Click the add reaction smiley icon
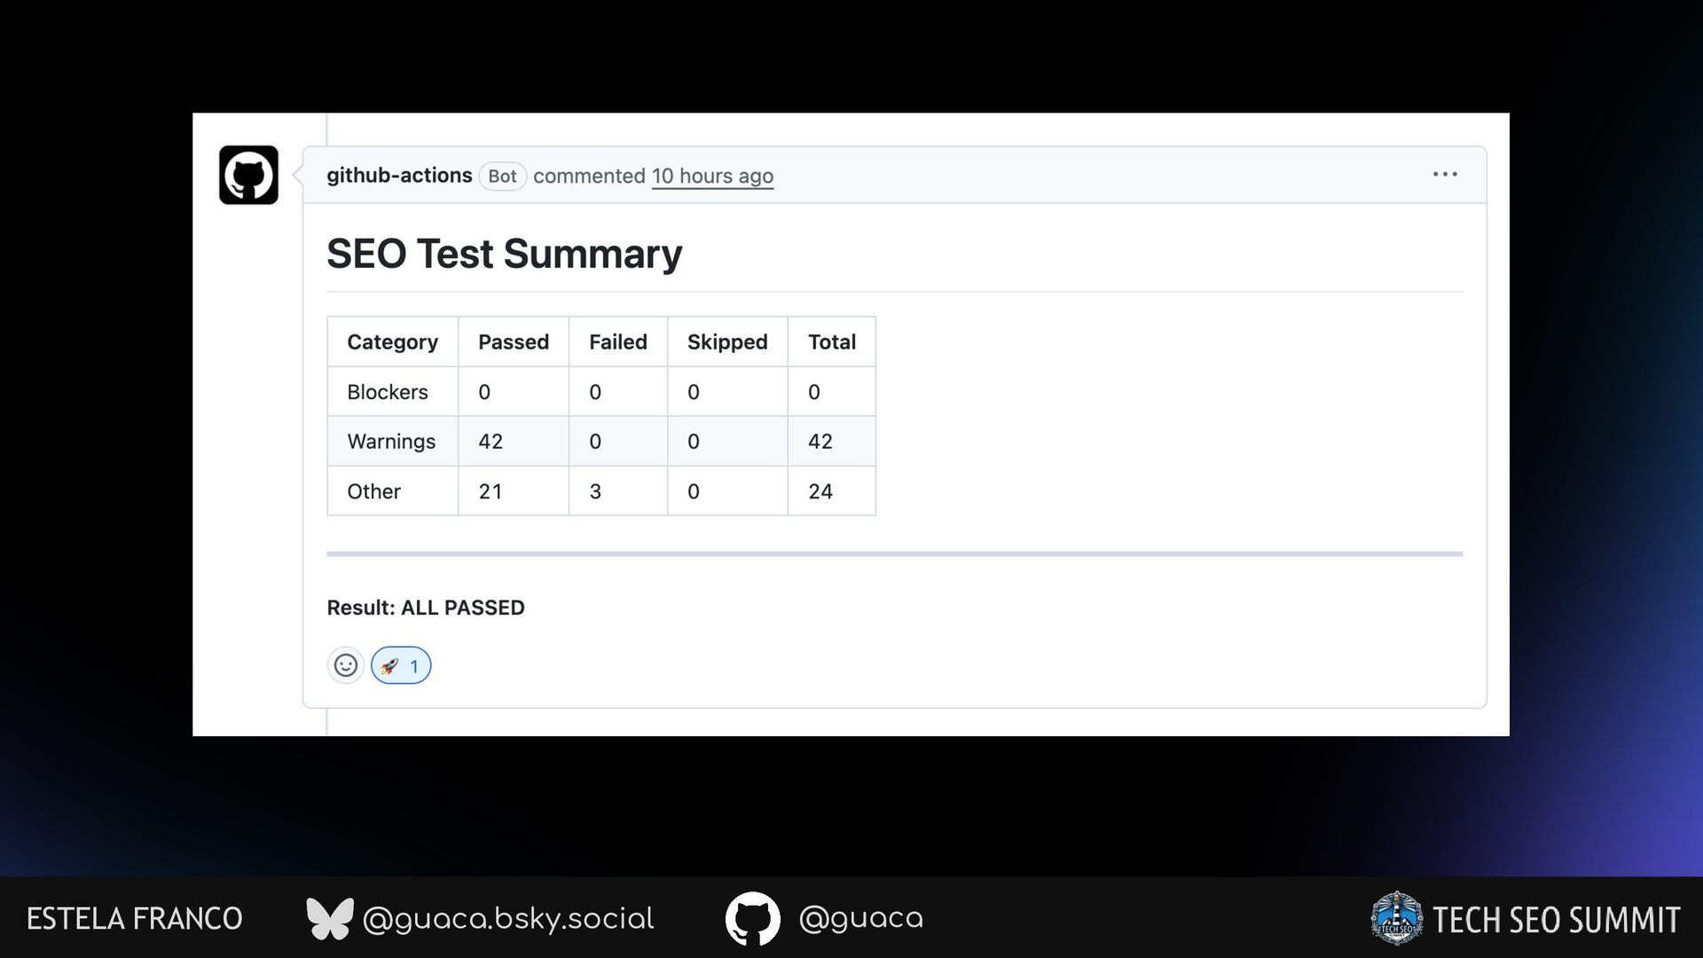 tap(346, 665)
